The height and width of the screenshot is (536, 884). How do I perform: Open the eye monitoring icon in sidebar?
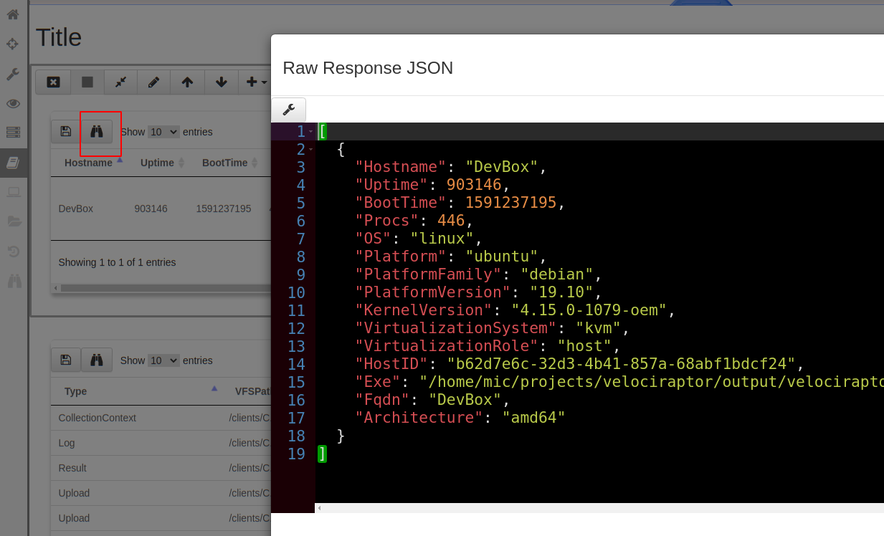(x=13, y=103)
